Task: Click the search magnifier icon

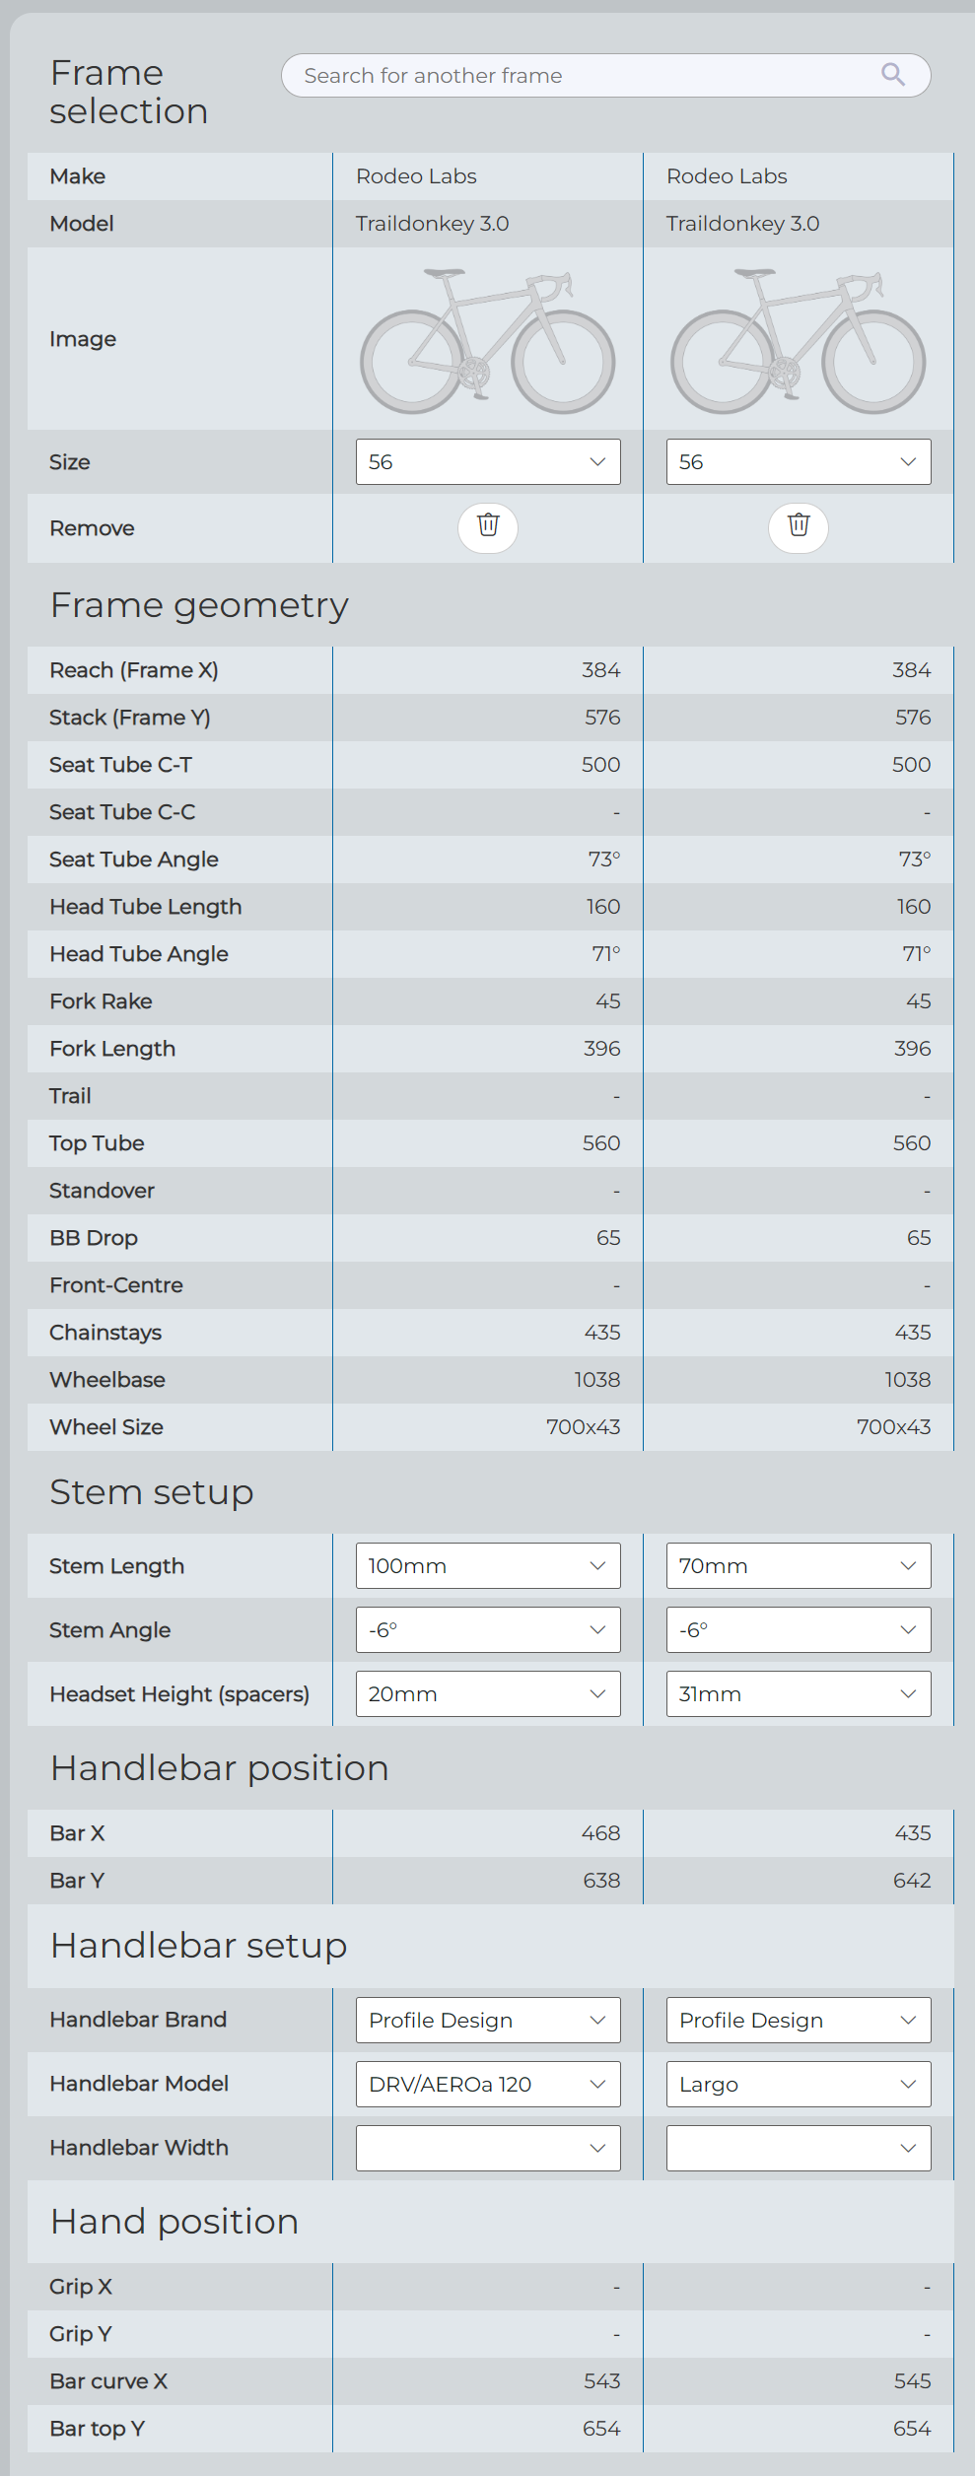Action: coord(893,75)
